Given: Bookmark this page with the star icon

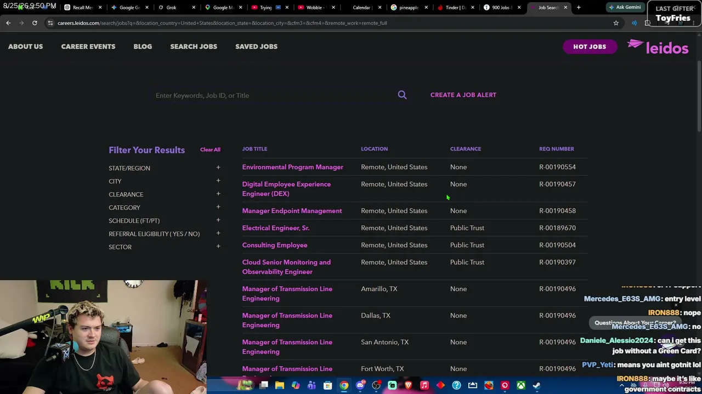Looking at the screenshot, I should [616, 23].
